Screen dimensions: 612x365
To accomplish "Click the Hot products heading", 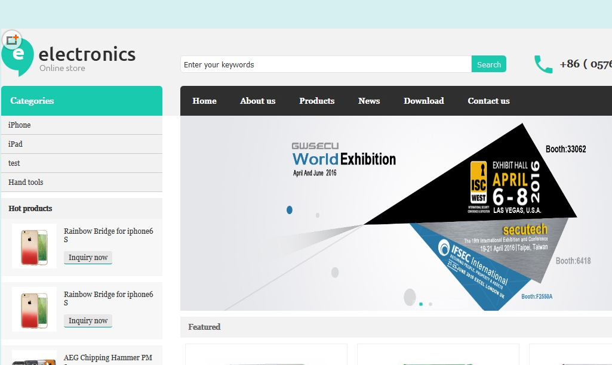I will tap(30, 209).
